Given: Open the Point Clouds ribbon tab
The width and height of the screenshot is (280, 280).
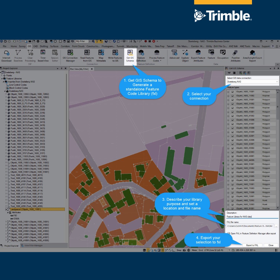Looking at the screenshot, I should tap(78, 46).
